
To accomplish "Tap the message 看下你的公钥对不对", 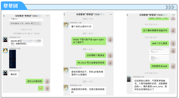I will [81, 27].
